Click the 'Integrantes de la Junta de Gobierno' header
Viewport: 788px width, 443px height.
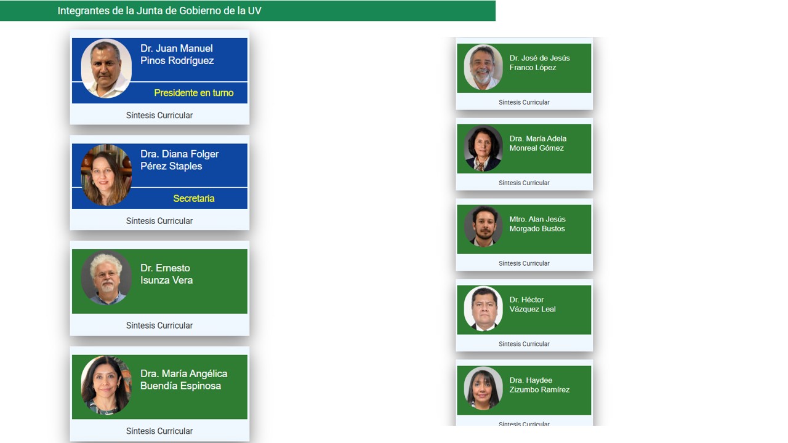[159, 10]
